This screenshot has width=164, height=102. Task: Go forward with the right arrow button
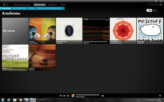tap(7, 4)
